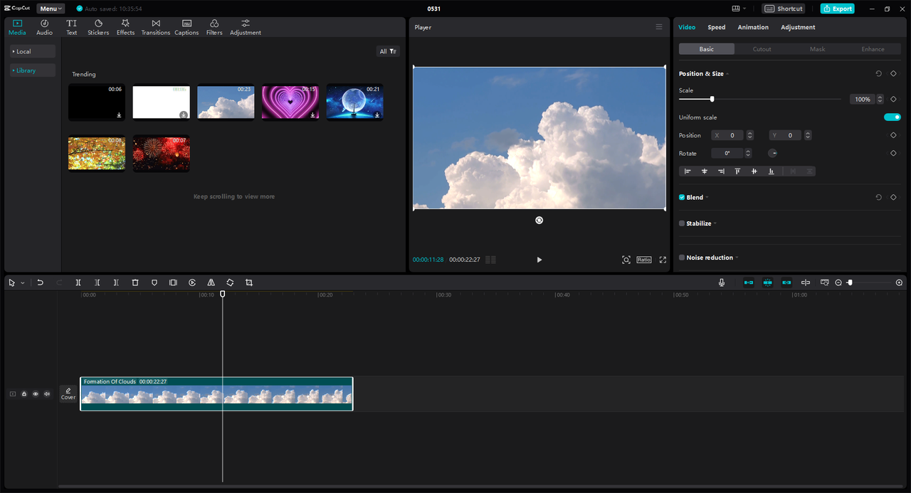The height and width of the screenshot is (493, 911).
Task: Open the Effects panel
Action: (x=125, y=27)
